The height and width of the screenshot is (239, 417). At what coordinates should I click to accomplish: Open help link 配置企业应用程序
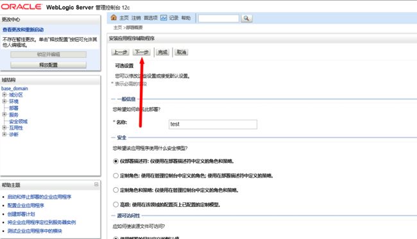click(x=26, y=205)
